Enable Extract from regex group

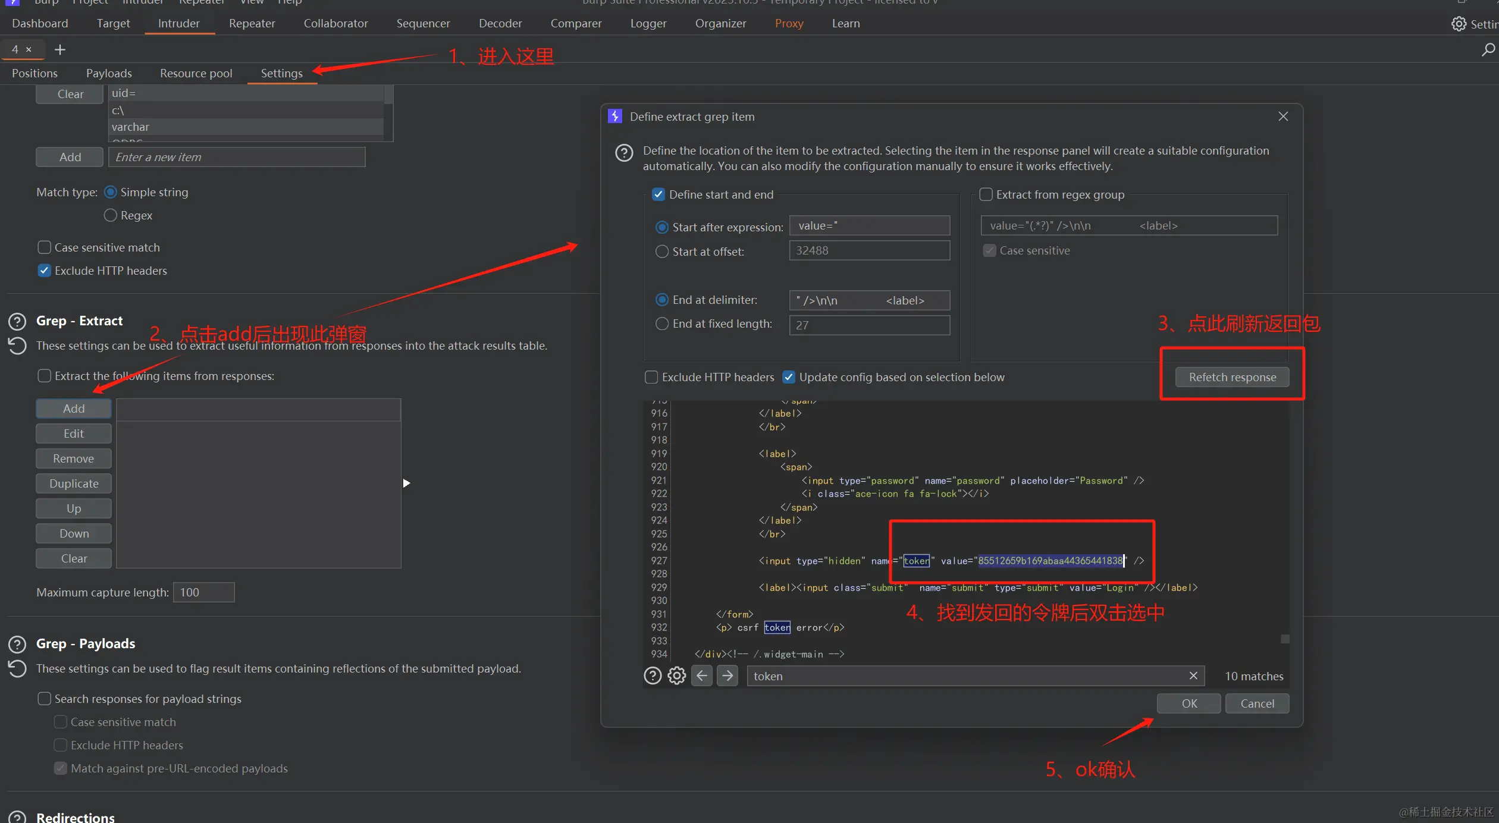coord(986,194)
